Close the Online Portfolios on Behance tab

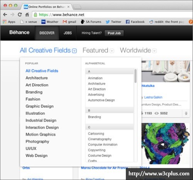[x=68, y=7]
